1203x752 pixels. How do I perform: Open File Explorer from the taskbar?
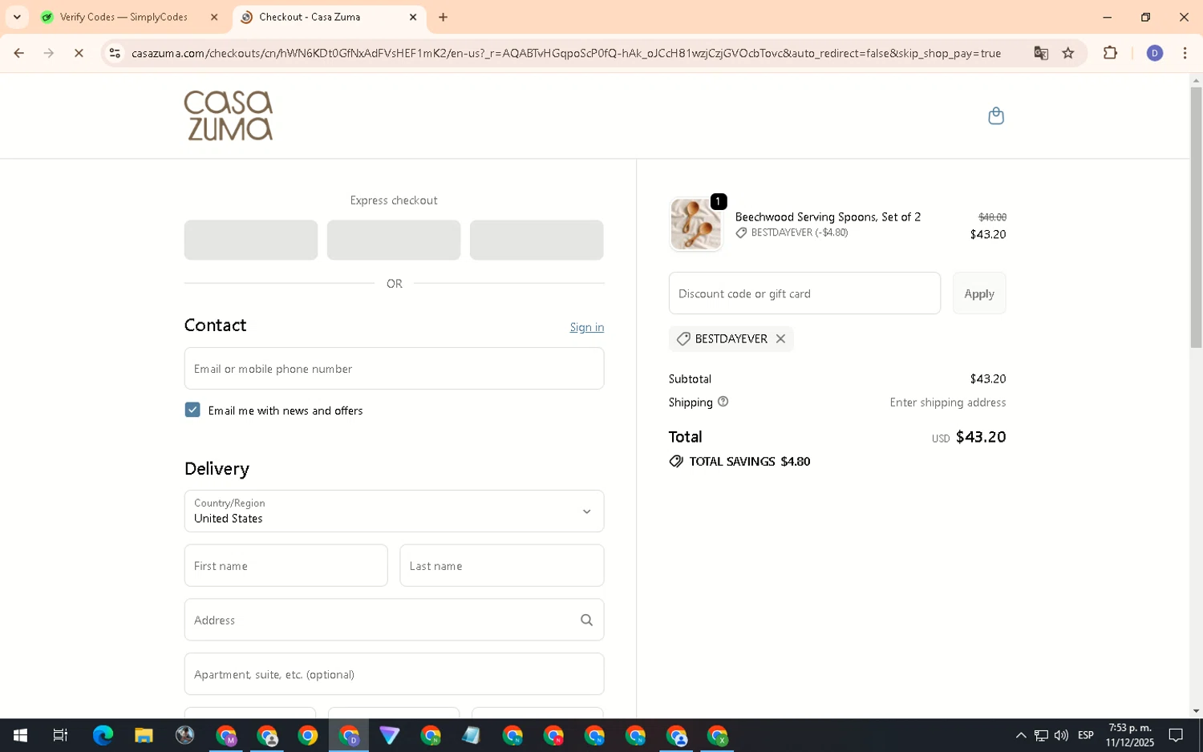pos(144,735)
